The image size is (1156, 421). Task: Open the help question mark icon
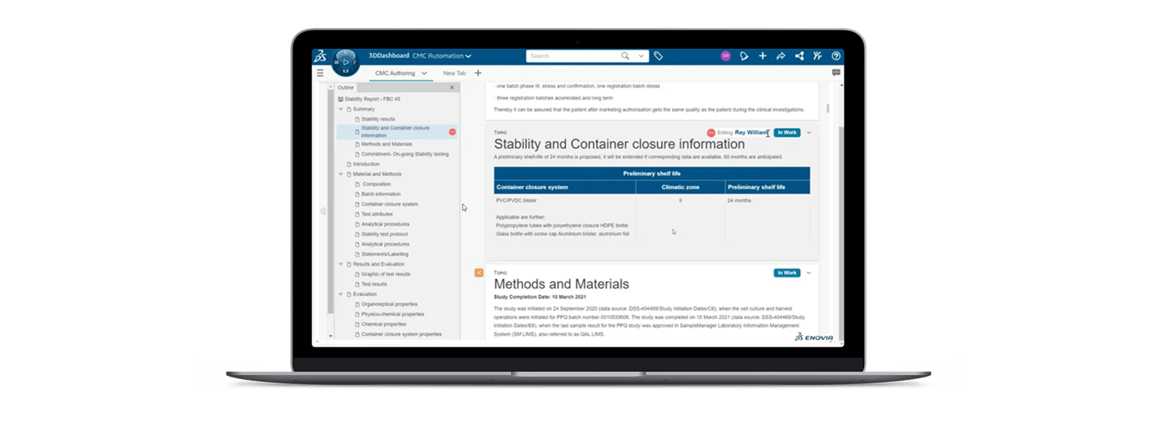click(836, 56)
